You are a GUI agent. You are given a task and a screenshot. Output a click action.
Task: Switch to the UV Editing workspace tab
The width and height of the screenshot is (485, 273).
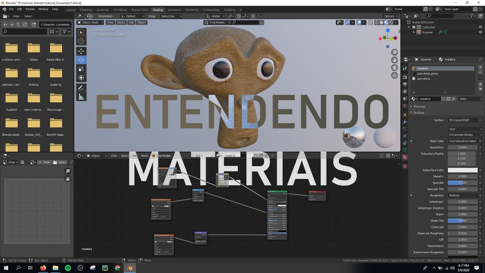(x=120, y=9)
